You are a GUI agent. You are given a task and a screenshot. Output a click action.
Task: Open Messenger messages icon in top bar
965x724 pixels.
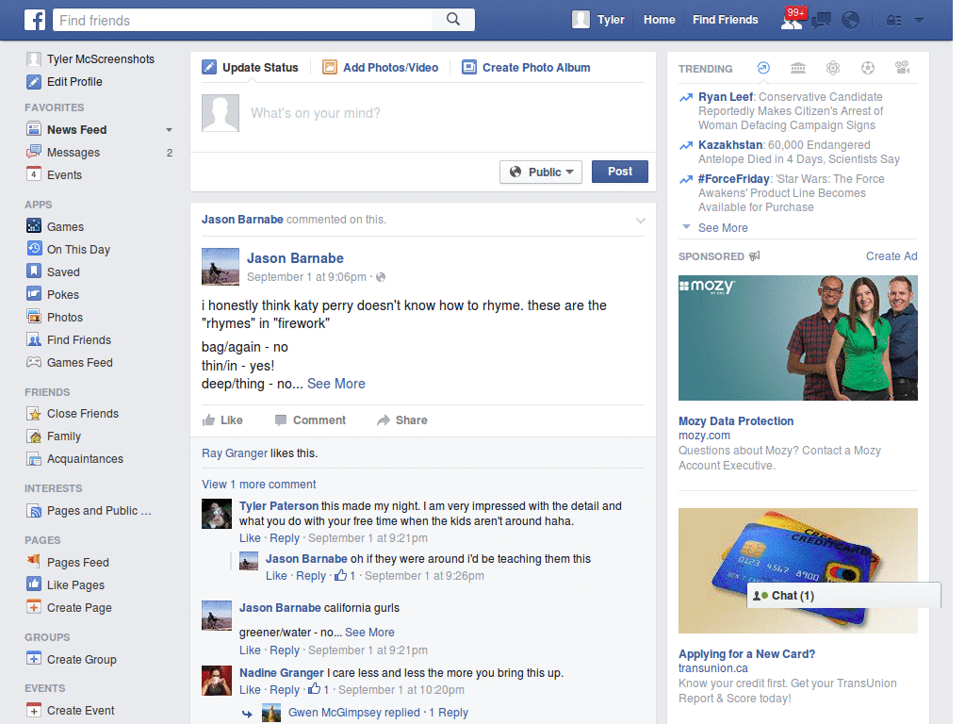point(822,21)
